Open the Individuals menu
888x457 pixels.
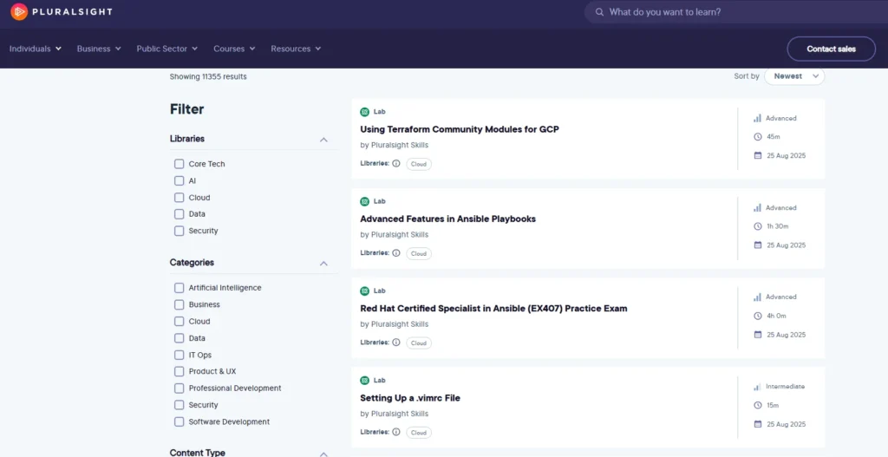(x=35, y=49)
